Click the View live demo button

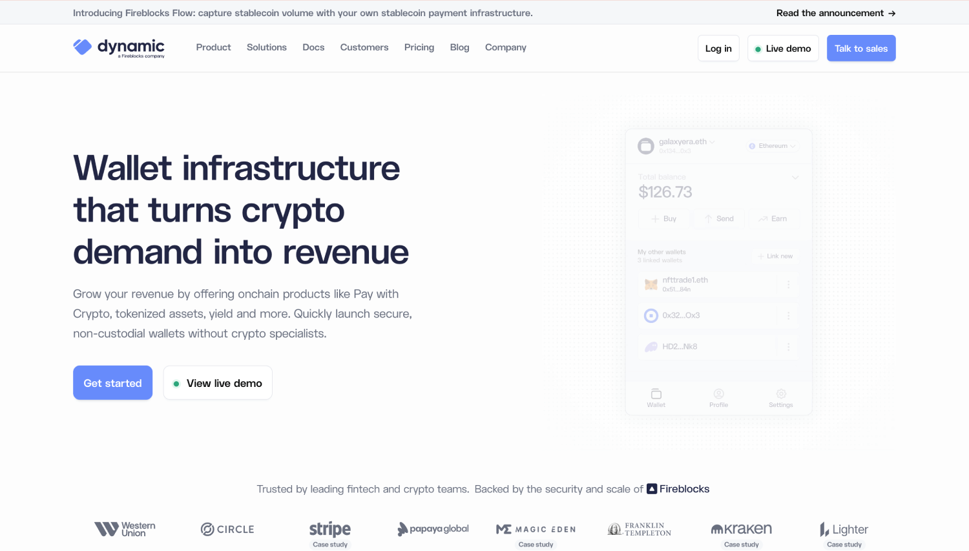(218, 383)
